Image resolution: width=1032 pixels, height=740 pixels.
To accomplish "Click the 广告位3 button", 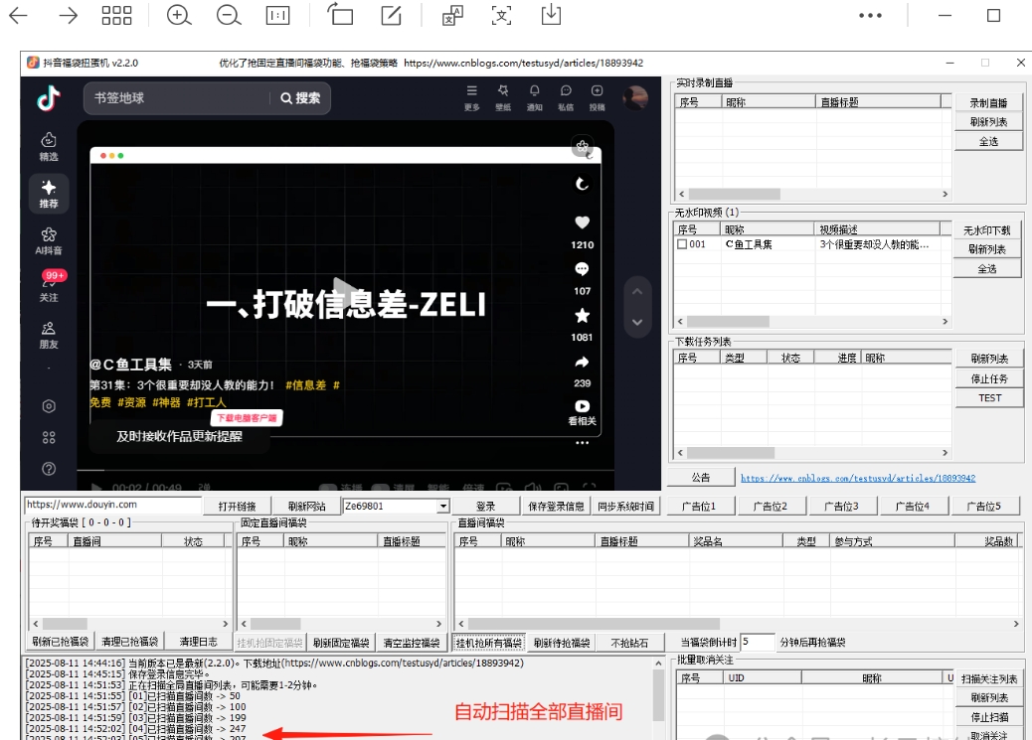I will 841,506.
